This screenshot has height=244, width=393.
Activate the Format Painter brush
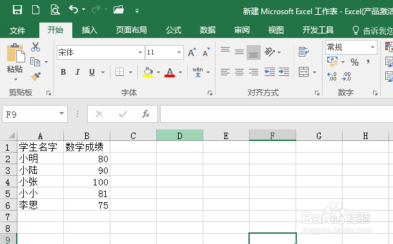[x=35, y=76]
